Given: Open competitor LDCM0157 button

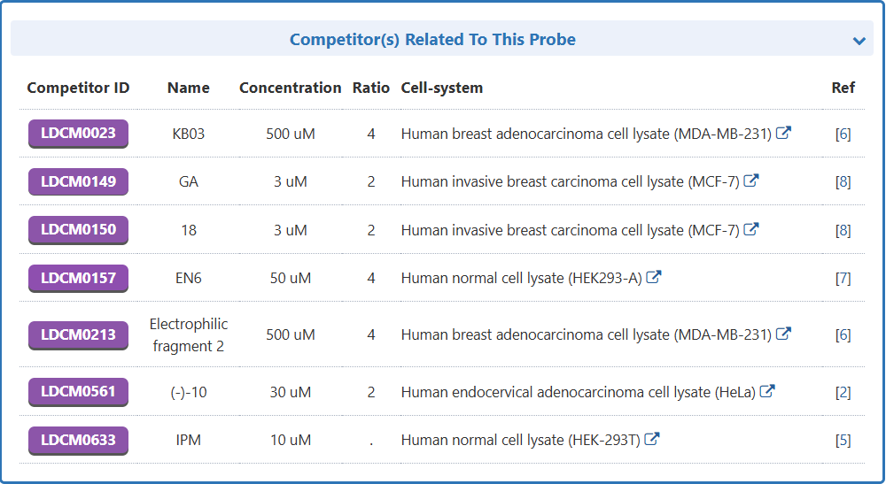Looking at the screenshot, I should (x=78, y=278).
